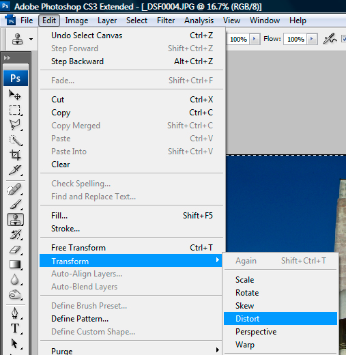Viewport: 346px width, 355px height.
Task: Select the Rectangular Marquee tool
Action: [15, 110]
